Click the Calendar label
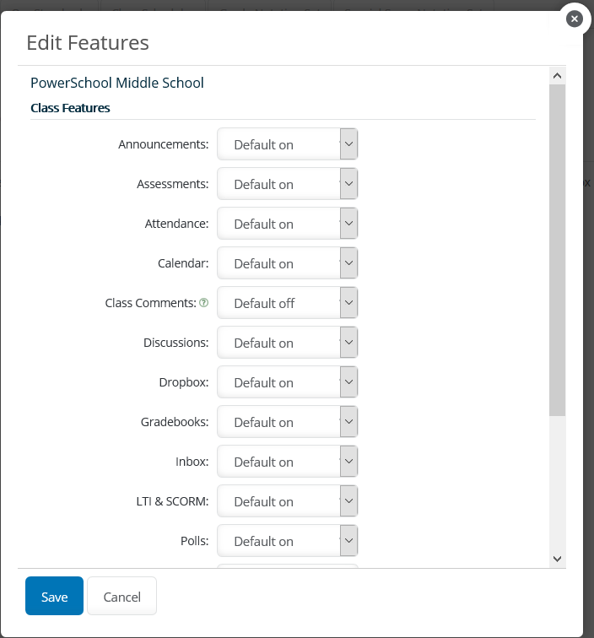The image size is (594, 638). click(183, 262)
